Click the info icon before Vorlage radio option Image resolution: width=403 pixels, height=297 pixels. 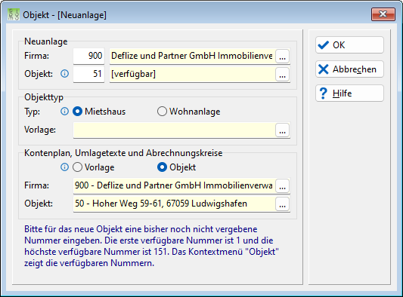[64, 167]
